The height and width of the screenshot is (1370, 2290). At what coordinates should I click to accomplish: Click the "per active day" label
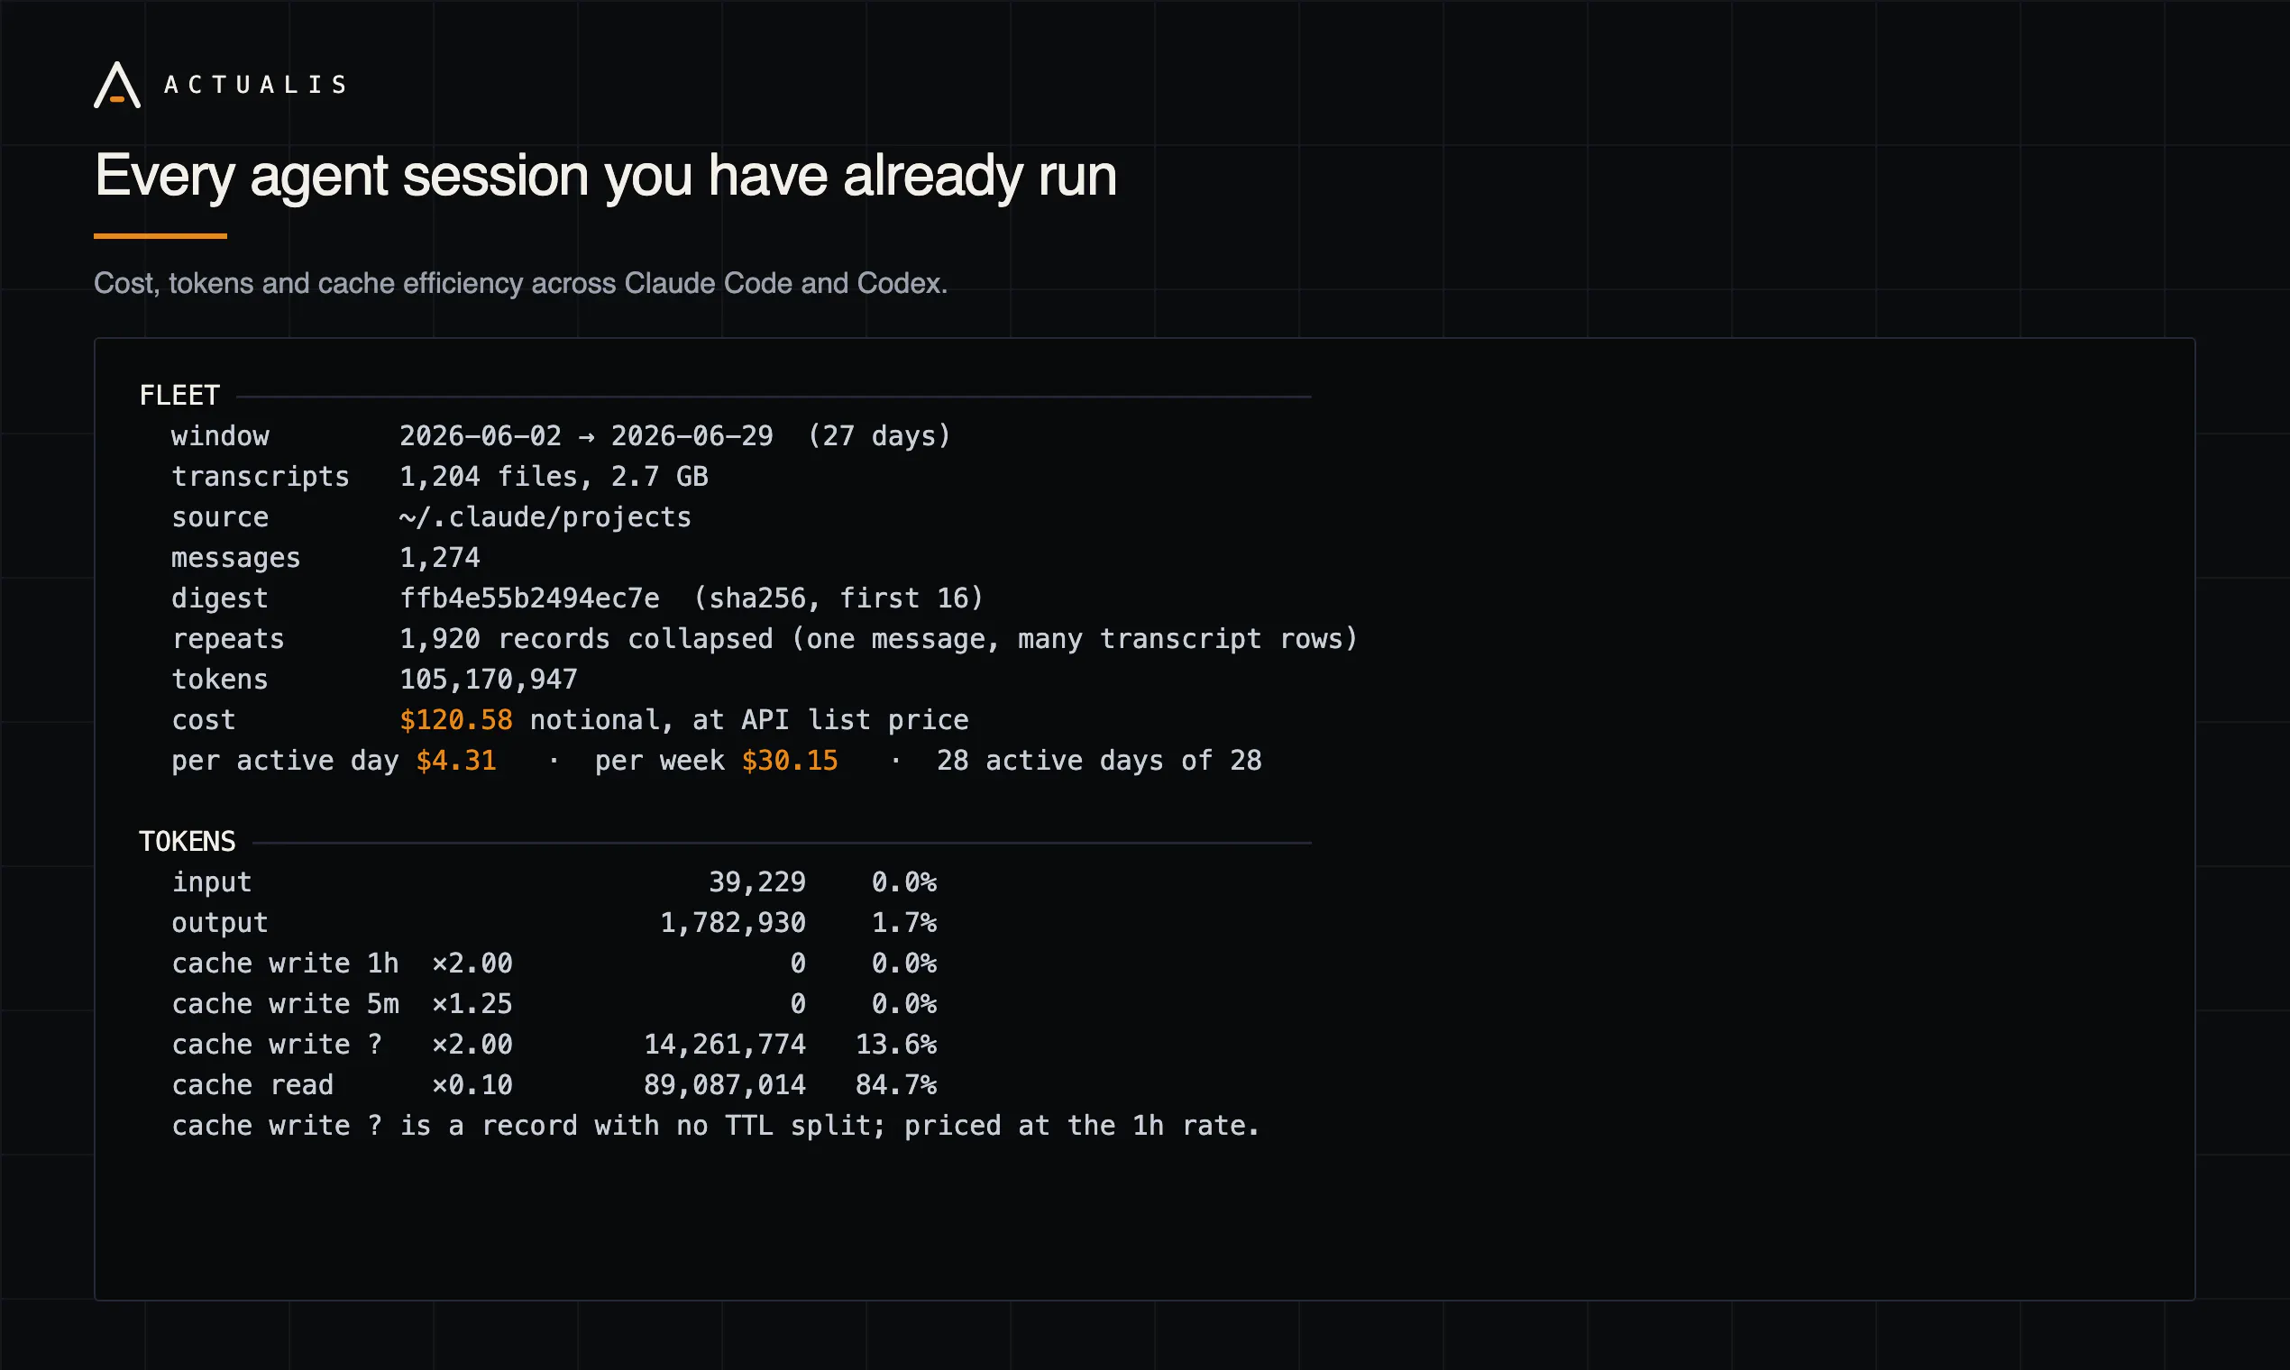coord(285,761)
